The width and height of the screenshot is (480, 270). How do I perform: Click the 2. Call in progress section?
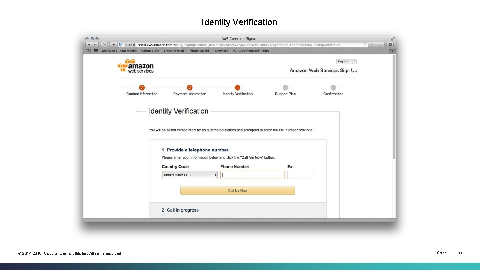point(238,210)
